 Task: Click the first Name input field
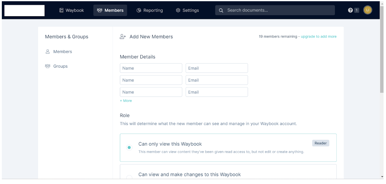pyautogui.click(x=151, y=68)
